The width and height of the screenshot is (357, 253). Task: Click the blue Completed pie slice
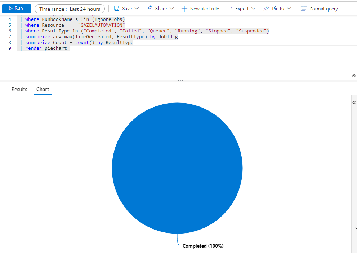click(x=177, y=168)
